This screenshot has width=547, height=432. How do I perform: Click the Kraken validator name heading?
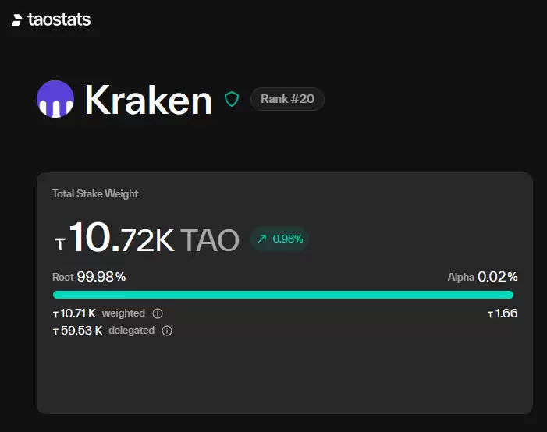[148, 100]
